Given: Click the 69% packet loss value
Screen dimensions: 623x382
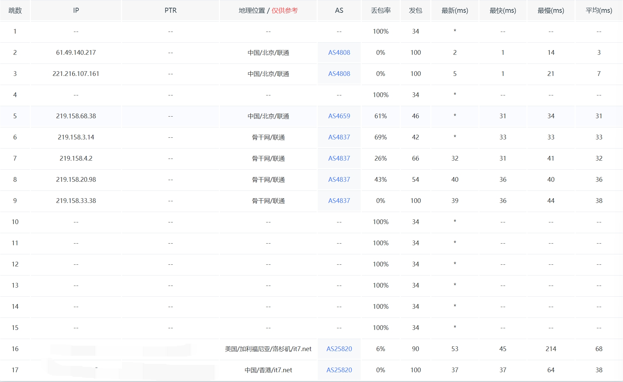Looking at the screenshot, I should [381, 137].
